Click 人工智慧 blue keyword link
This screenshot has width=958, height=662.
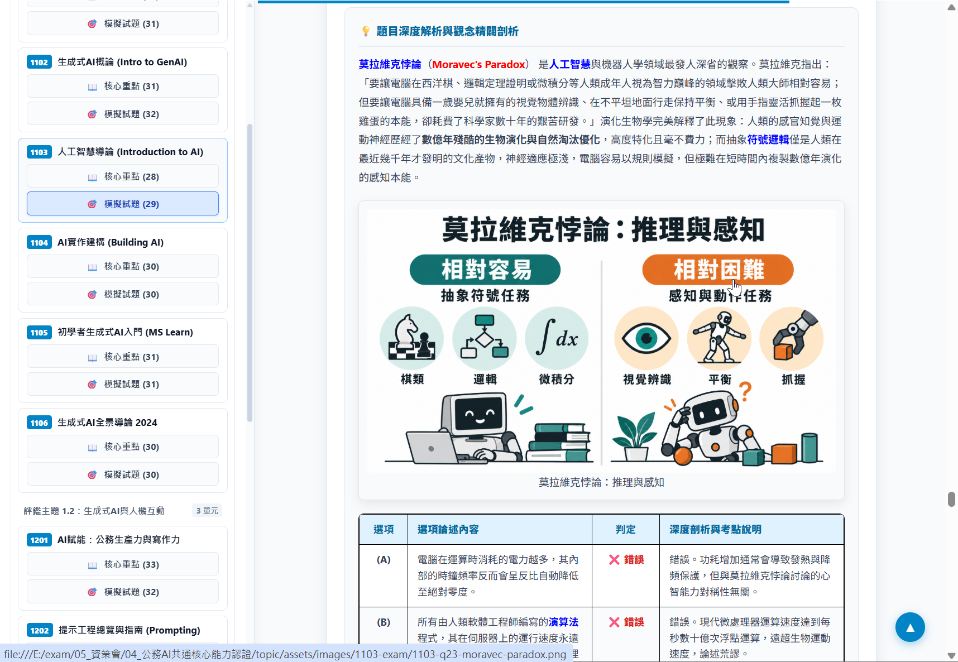[570, 64]
